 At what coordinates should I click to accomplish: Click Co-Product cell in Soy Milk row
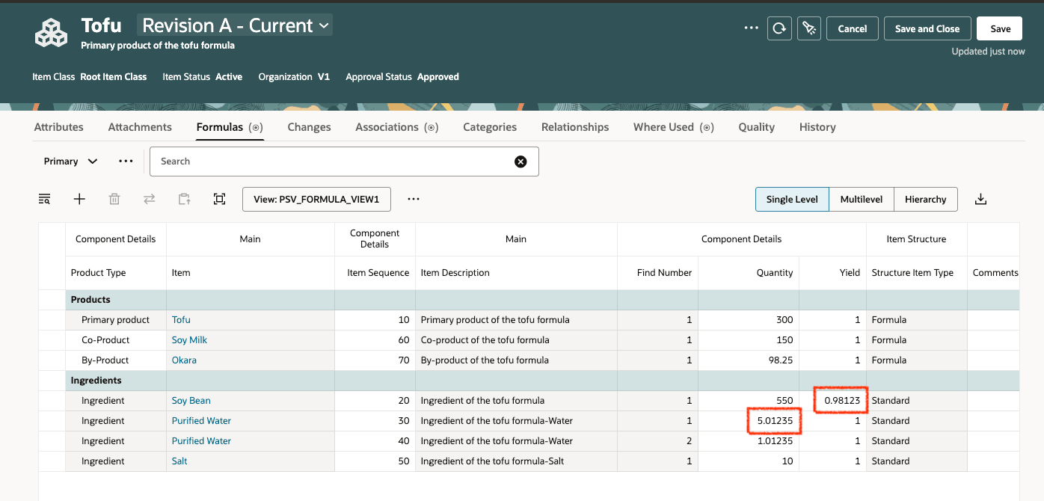pos(116,340)
